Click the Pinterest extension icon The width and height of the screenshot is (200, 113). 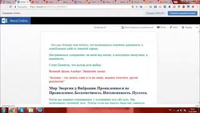tap(193, 7)
